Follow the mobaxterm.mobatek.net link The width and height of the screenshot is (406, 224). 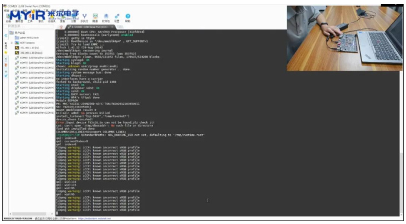(x=94, y=219)
